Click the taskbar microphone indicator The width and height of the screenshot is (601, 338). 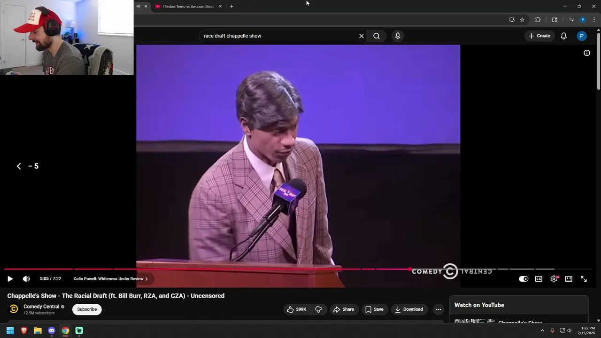pos(552,330)
